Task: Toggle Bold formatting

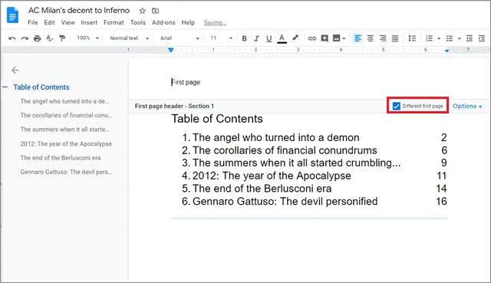Action: pyautogui.click(x=244, y=38)
